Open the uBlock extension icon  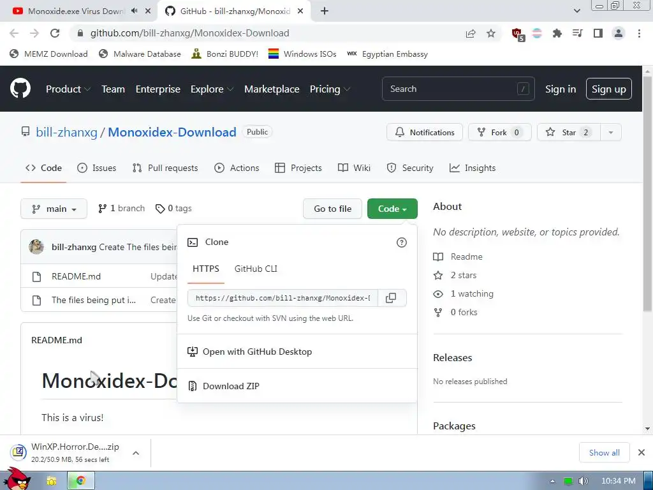(518, 34)
